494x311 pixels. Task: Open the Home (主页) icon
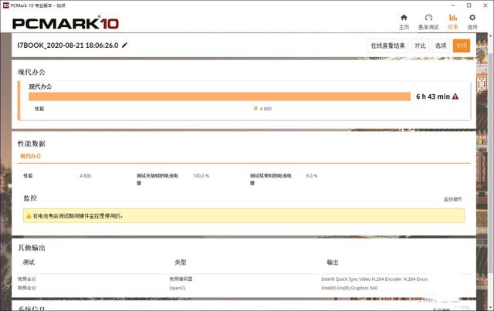click(x=404, y=18)
